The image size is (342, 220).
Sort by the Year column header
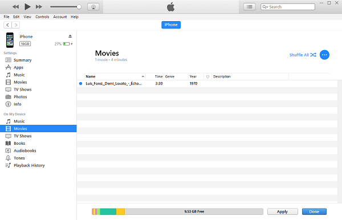click(x=196, y=76)
